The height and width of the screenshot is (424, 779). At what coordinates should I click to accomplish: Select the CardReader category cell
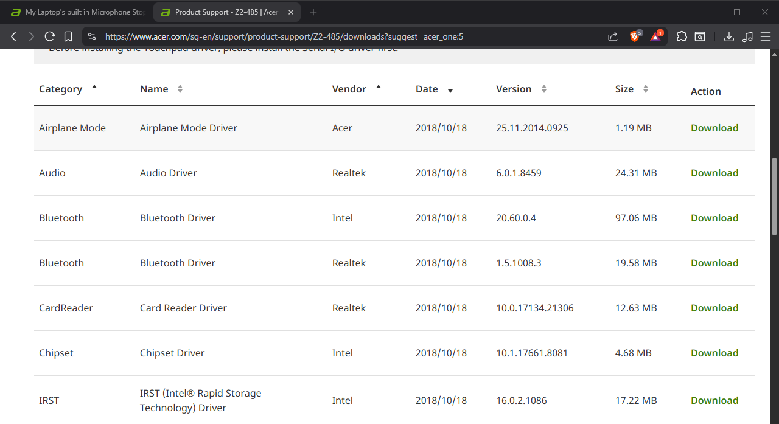coord(66,308)
